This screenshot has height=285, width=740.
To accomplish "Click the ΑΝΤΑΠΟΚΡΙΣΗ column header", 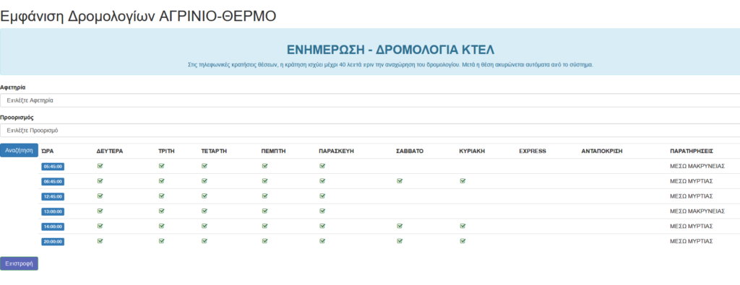I will pyautogui.click(x=602, y=152).
